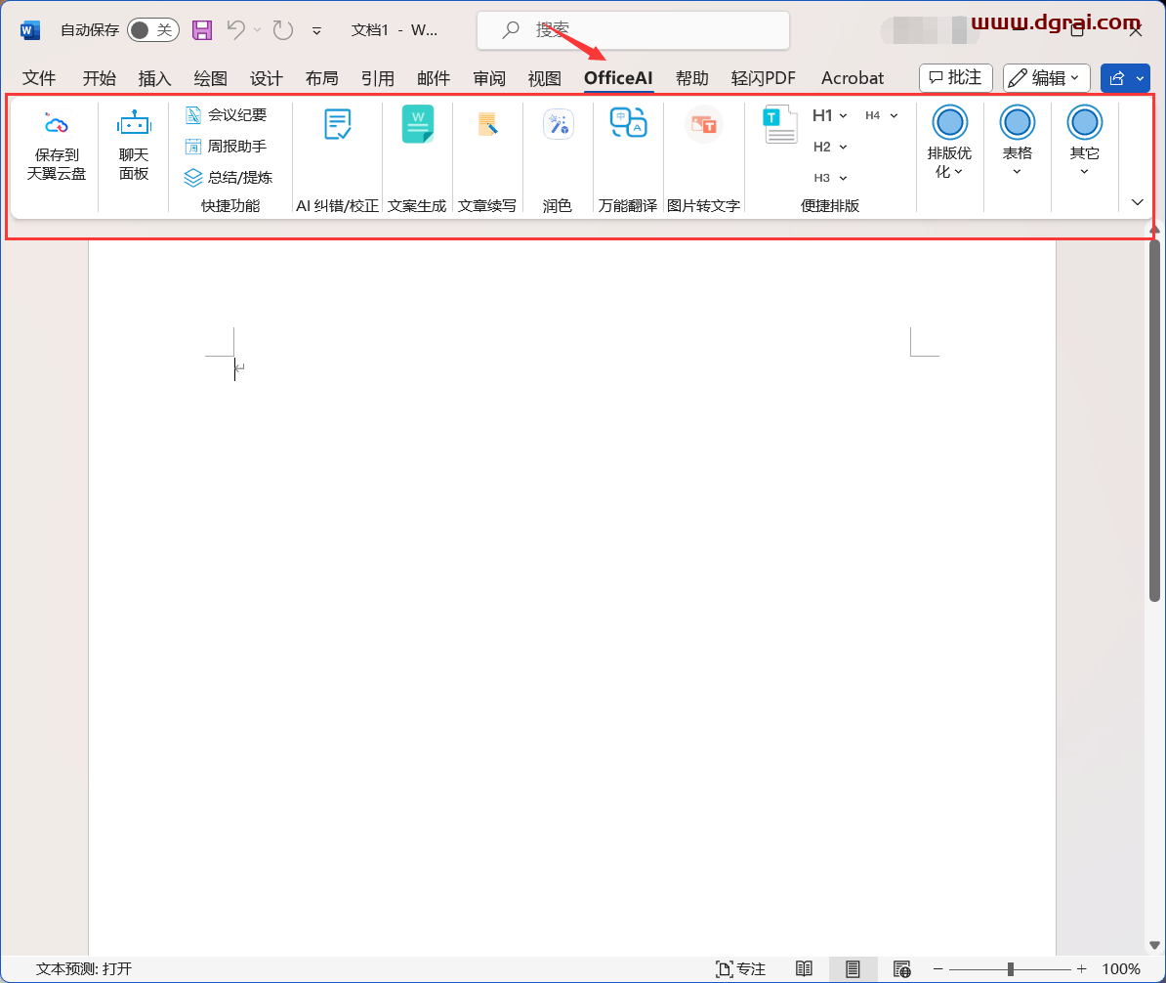Open the 文件 File tab
1166x983 pixels.
(x=39, y=78)
